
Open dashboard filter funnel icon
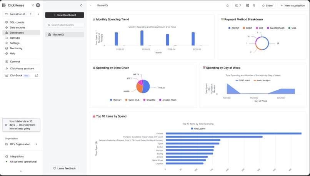(x=254, y=5)
